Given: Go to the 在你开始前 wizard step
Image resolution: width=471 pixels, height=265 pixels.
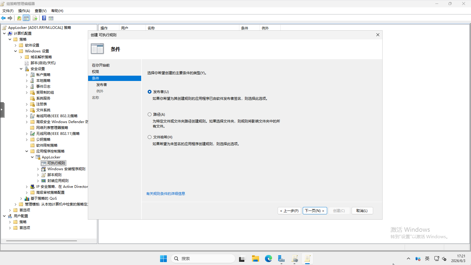Looking at the screenshot, I should point(101,65).
